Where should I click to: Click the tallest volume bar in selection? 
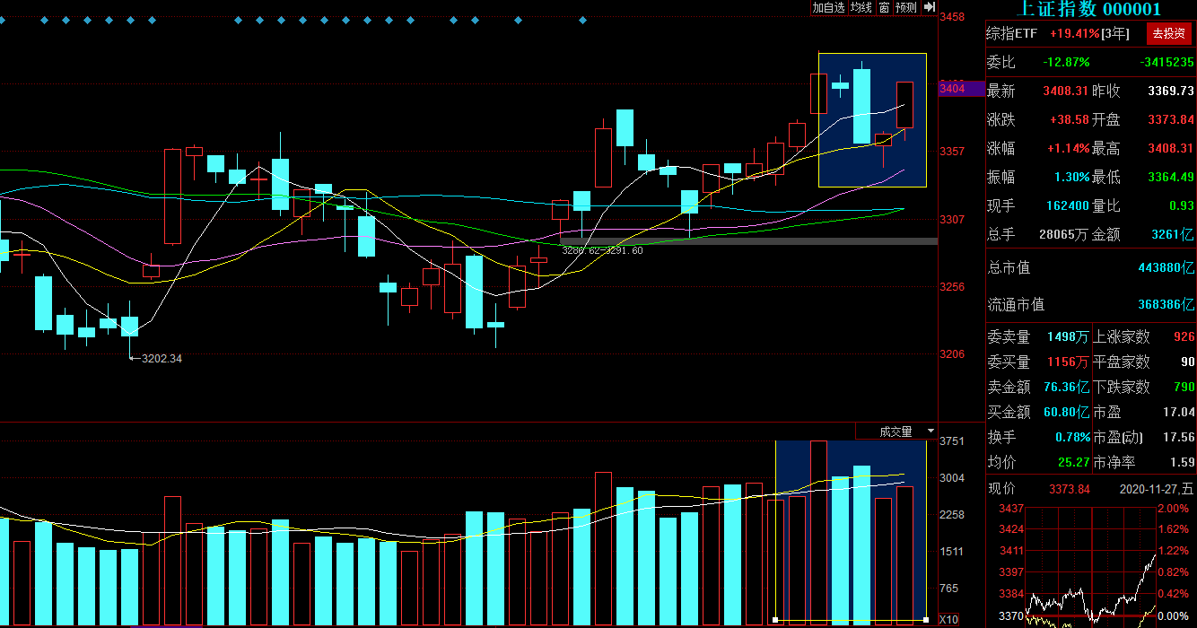pos(818,532)
